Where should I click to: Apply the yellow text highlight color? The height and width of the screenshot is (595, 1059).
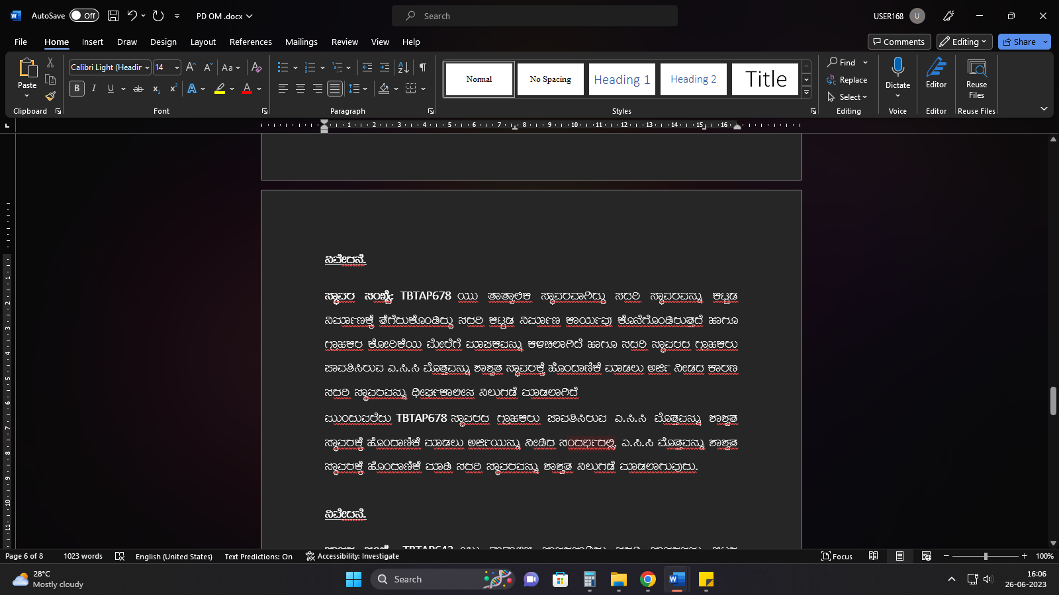[220, 89]
